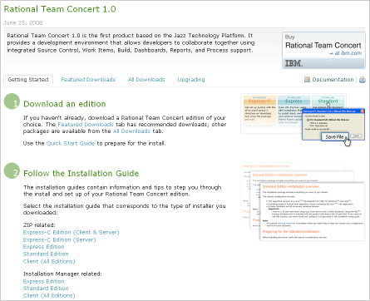
Task: Open Featured Downloads link in step 1 text
Action: coord(86,125)
